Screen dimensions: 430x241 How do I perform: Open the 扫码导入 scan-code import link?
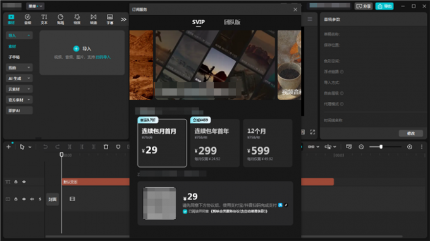[x=103, y=57]
